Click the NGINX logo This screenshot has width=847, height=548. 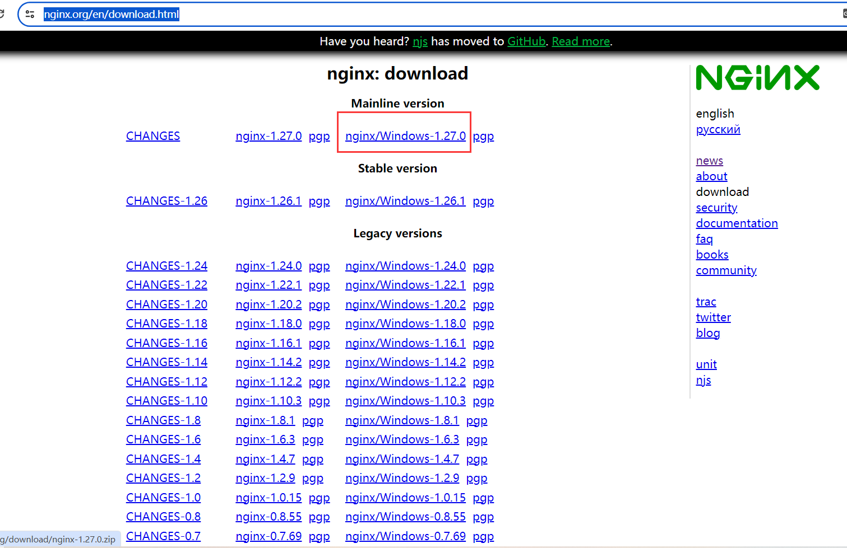(x=757, y=78)
